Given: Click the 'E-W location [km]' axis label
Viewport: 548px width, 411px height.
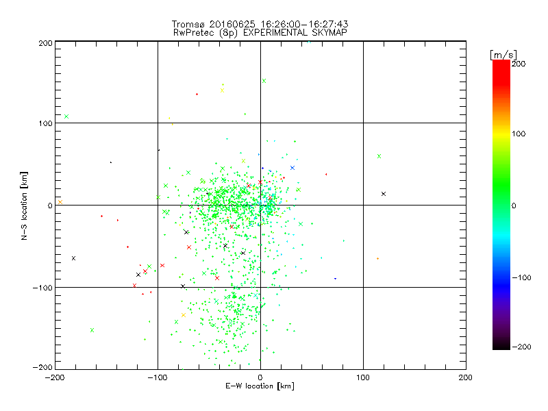Looking at the screenshot, I should pos(260,386).
